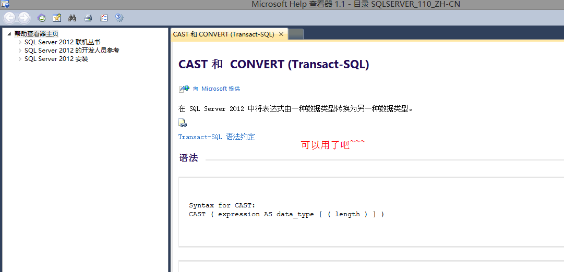Click the CAST ( expression AS data_type code line
The image size is (564, 272).
click(x=286, y=214)
